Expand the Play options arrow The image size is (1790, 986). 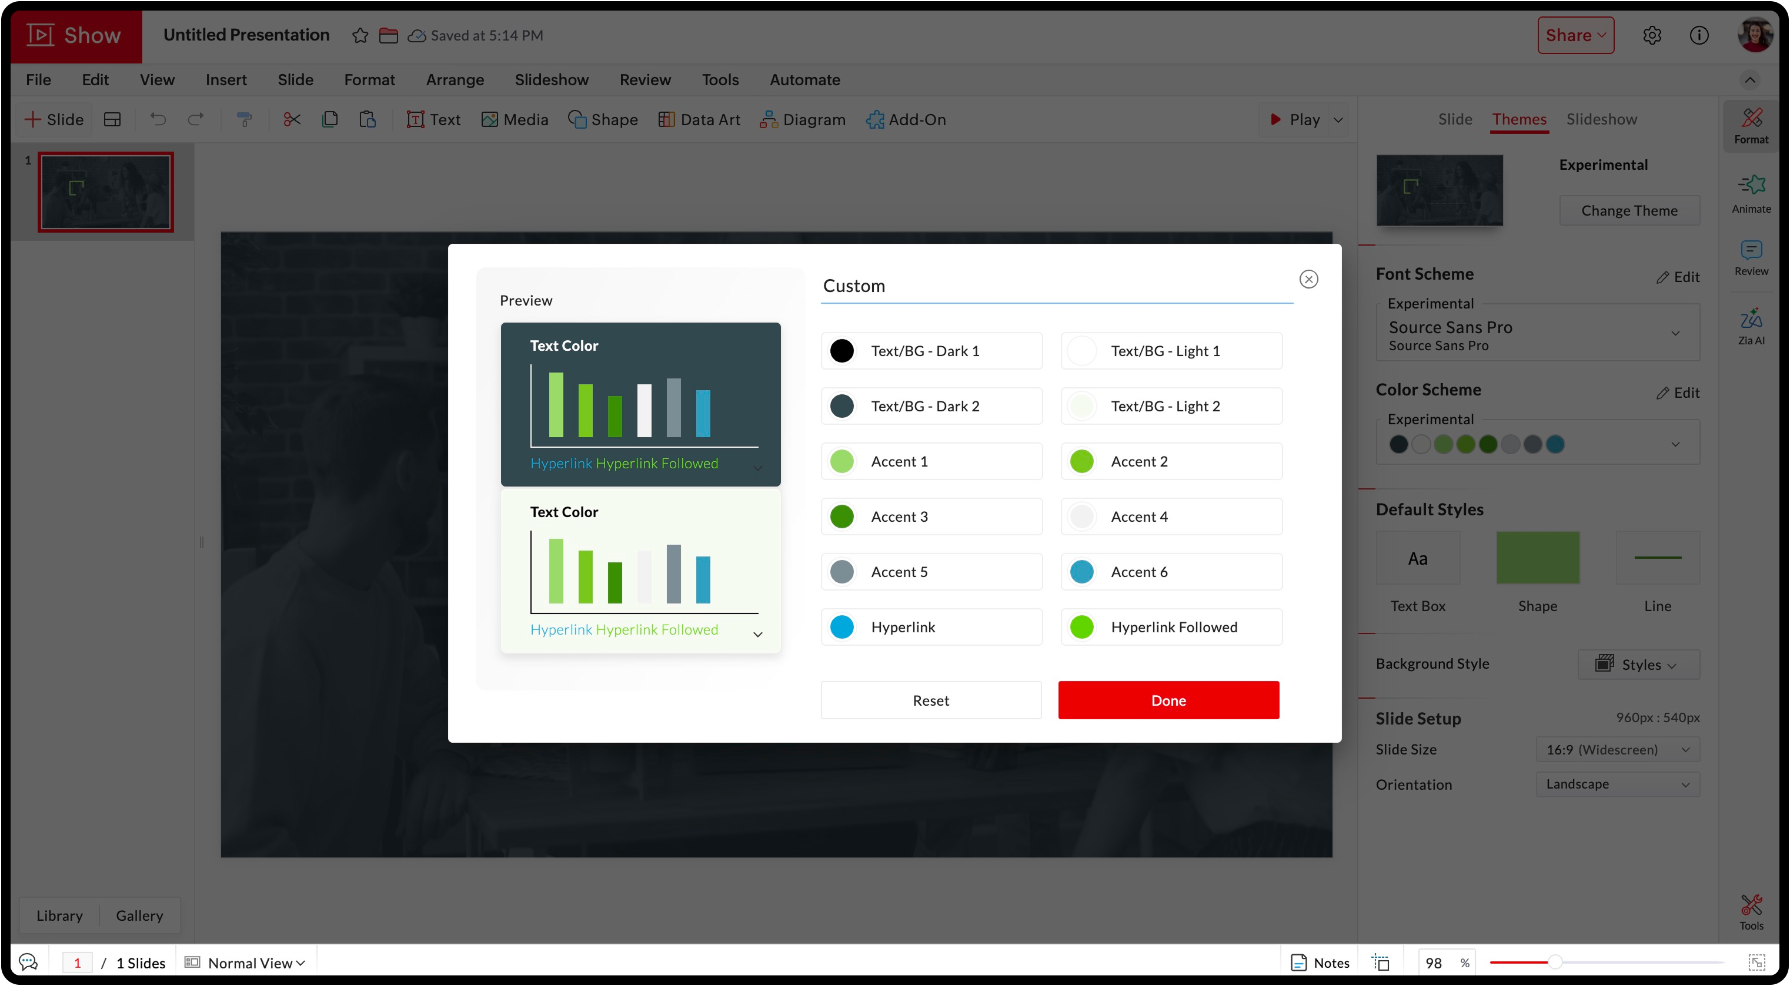point(1338,119)
